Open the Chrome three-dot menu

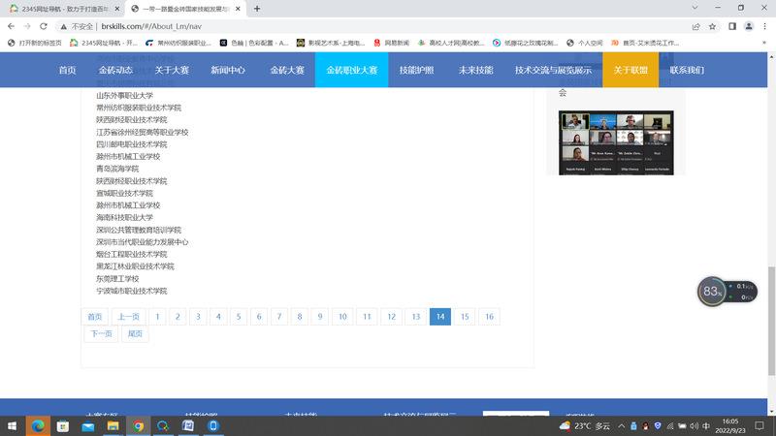pyautogui.click(x=762, y=26)
